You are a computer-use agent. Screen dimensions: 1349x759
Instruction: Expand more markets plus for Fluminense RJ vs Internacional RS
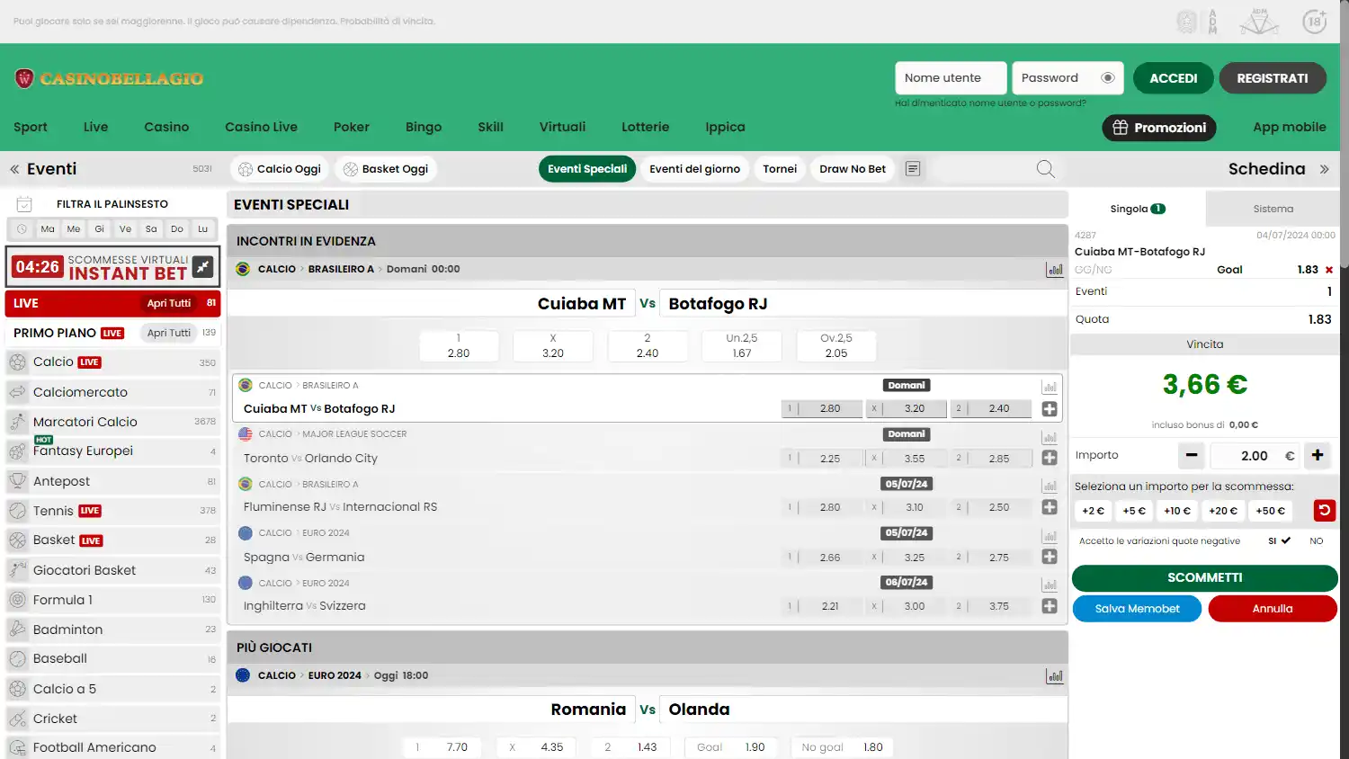pos(1050,507)
